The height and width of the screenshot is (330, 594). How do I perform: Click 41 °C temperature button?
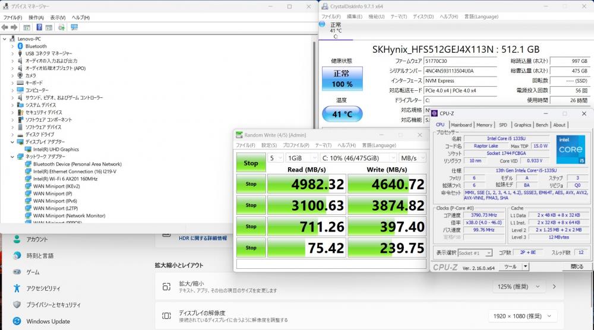click(342, 114)
